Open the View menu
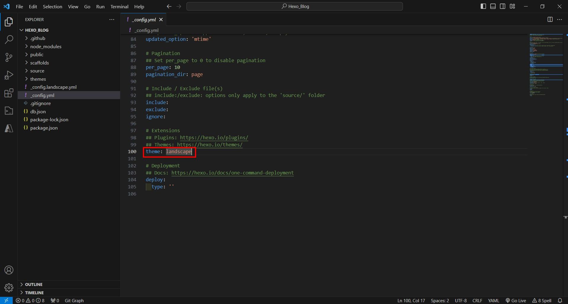The height and width of the screenshot is (304, 568). point(73,7)
